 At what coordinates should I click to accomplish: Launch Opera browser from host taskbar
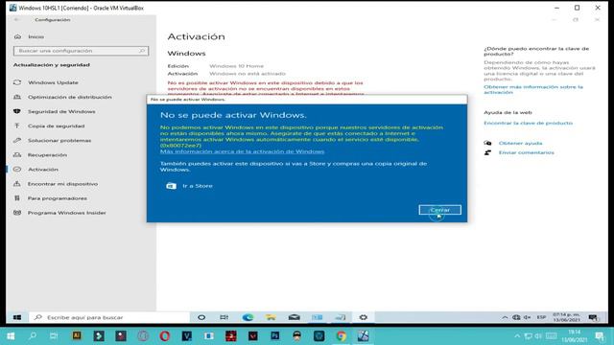(165, 336)
